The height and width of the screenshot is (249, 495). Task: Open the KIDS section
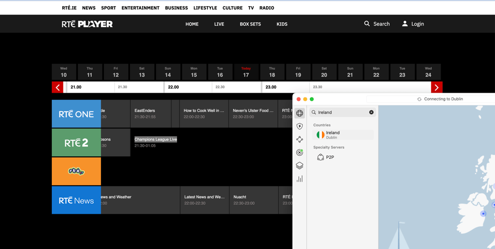click(282, 24)
